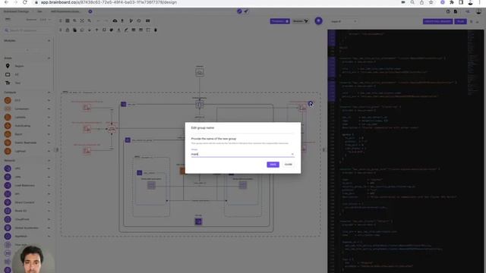Click the browser address bar URL
The width and height of the screenshot is (486, 273).
(109, 2)
